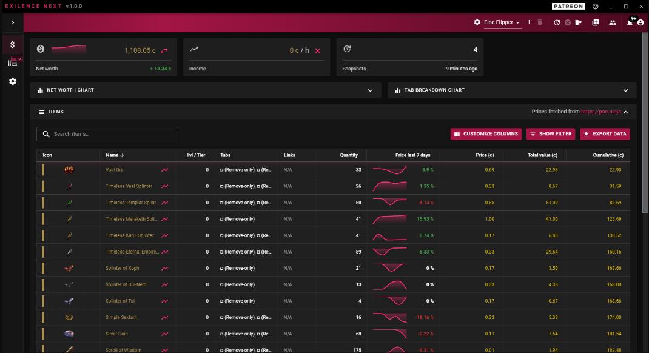Sort by Price last 7 days header
The width and height of the screenshot is (649, 353).
pos(412,155)
